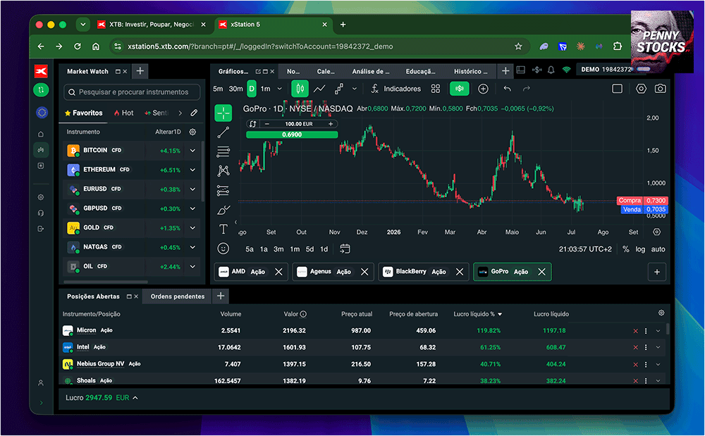Open positions table settings gear

coord(661,313)
